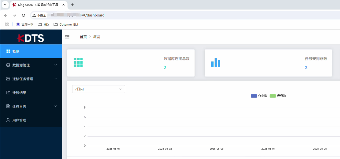Open the browser tab search dropdown arrow
The width and height of the screenshot is (340, 159).
(5, 5)
